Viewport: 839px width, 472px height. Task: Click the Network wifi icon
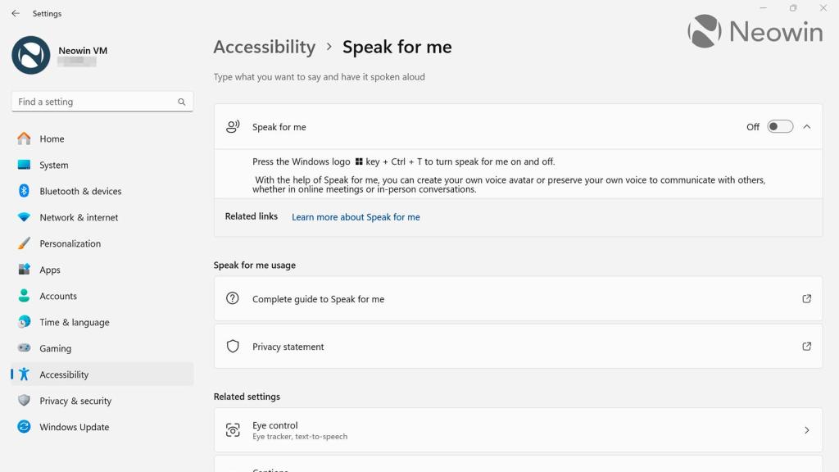point(24,217)
